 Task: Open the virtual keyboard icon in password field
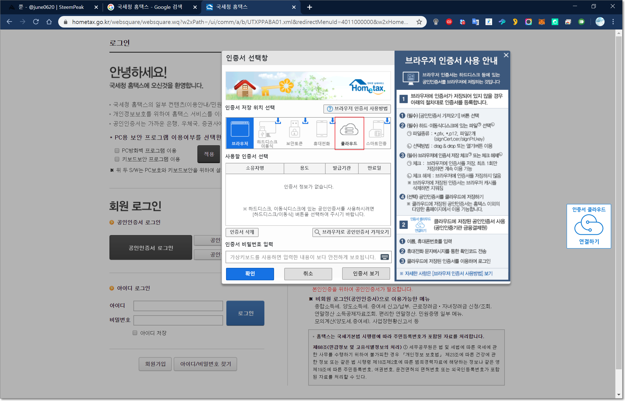(x=384, y=257)
